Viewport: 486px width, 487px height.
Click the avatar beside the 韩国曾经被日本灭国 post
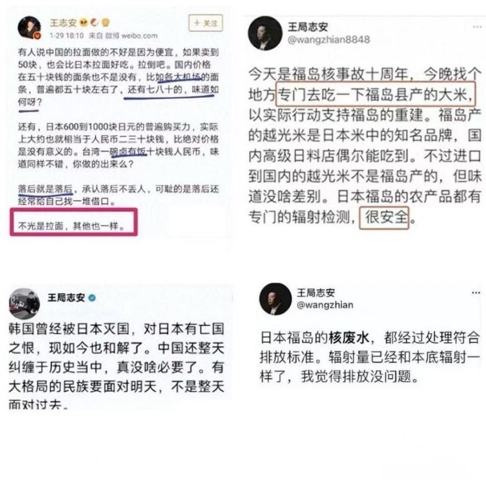[x=24, y=304]
